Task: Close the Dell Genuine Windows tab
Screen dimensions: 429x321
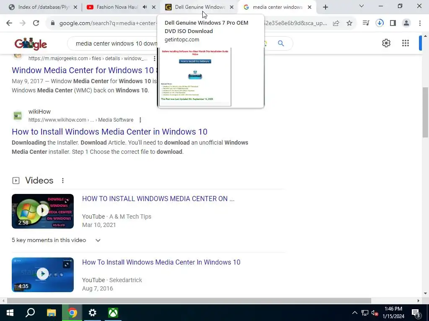Action: (232, 7)
